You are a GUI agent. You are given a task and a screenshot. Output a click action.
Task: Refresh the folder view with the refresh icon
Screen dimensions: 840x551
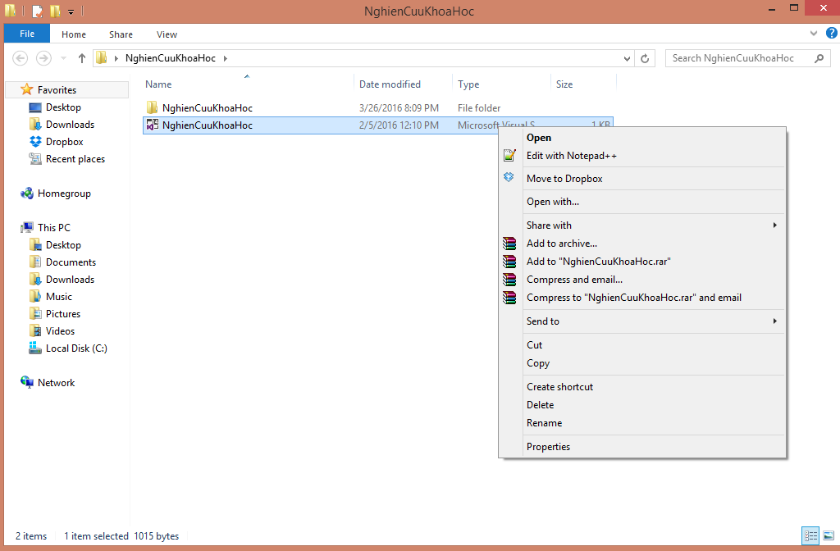click(x=645, y=58)
